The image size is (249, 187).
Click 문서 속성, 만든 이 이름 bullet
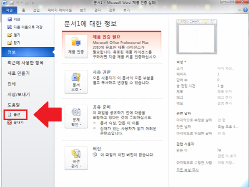119,123
